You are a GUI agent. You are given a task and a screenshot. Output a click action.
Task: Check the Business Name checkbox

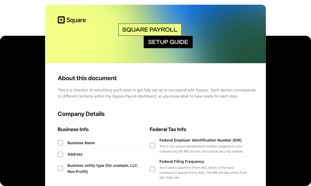coord(61,143)
